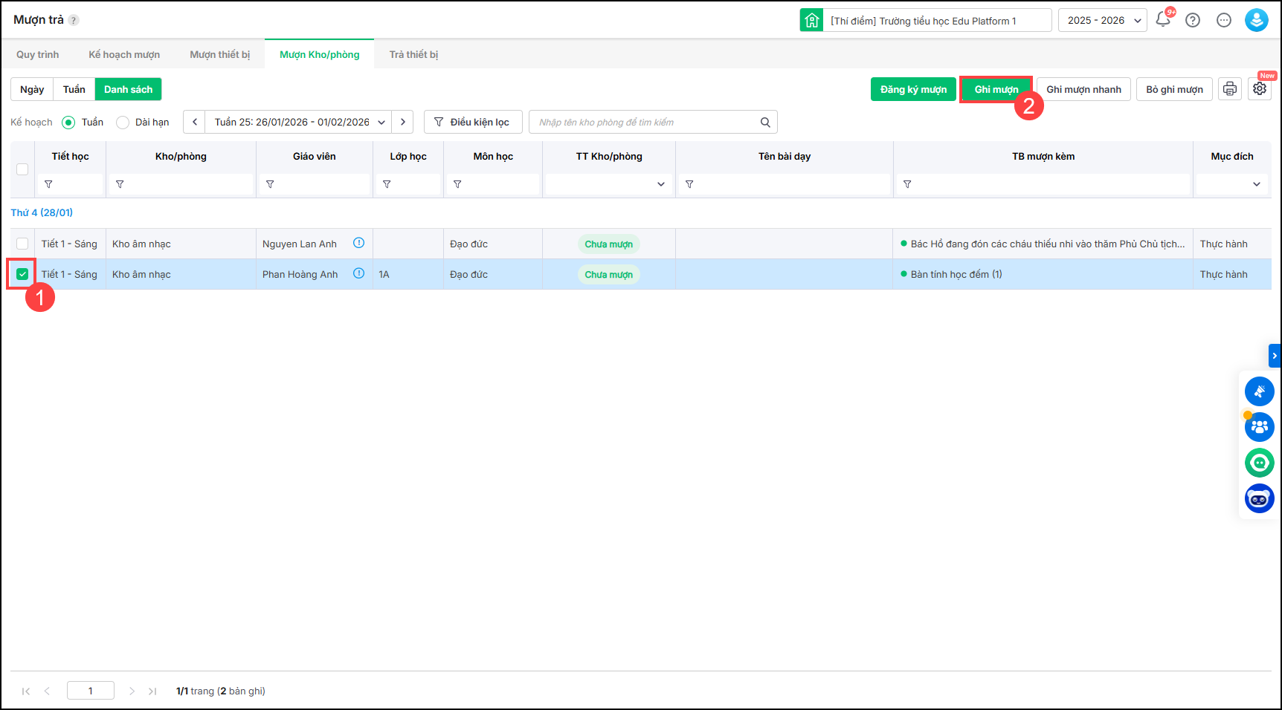
Task: Click the print icon button
Action: (x=1230, y=89)
